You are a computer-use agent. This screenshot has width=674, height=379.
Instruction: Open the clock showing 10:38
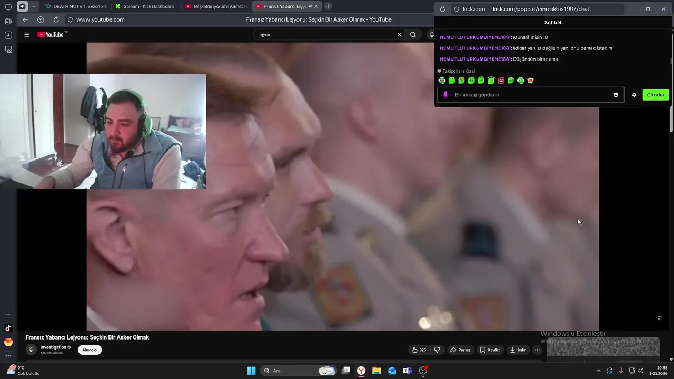click(x=659, y=371)
